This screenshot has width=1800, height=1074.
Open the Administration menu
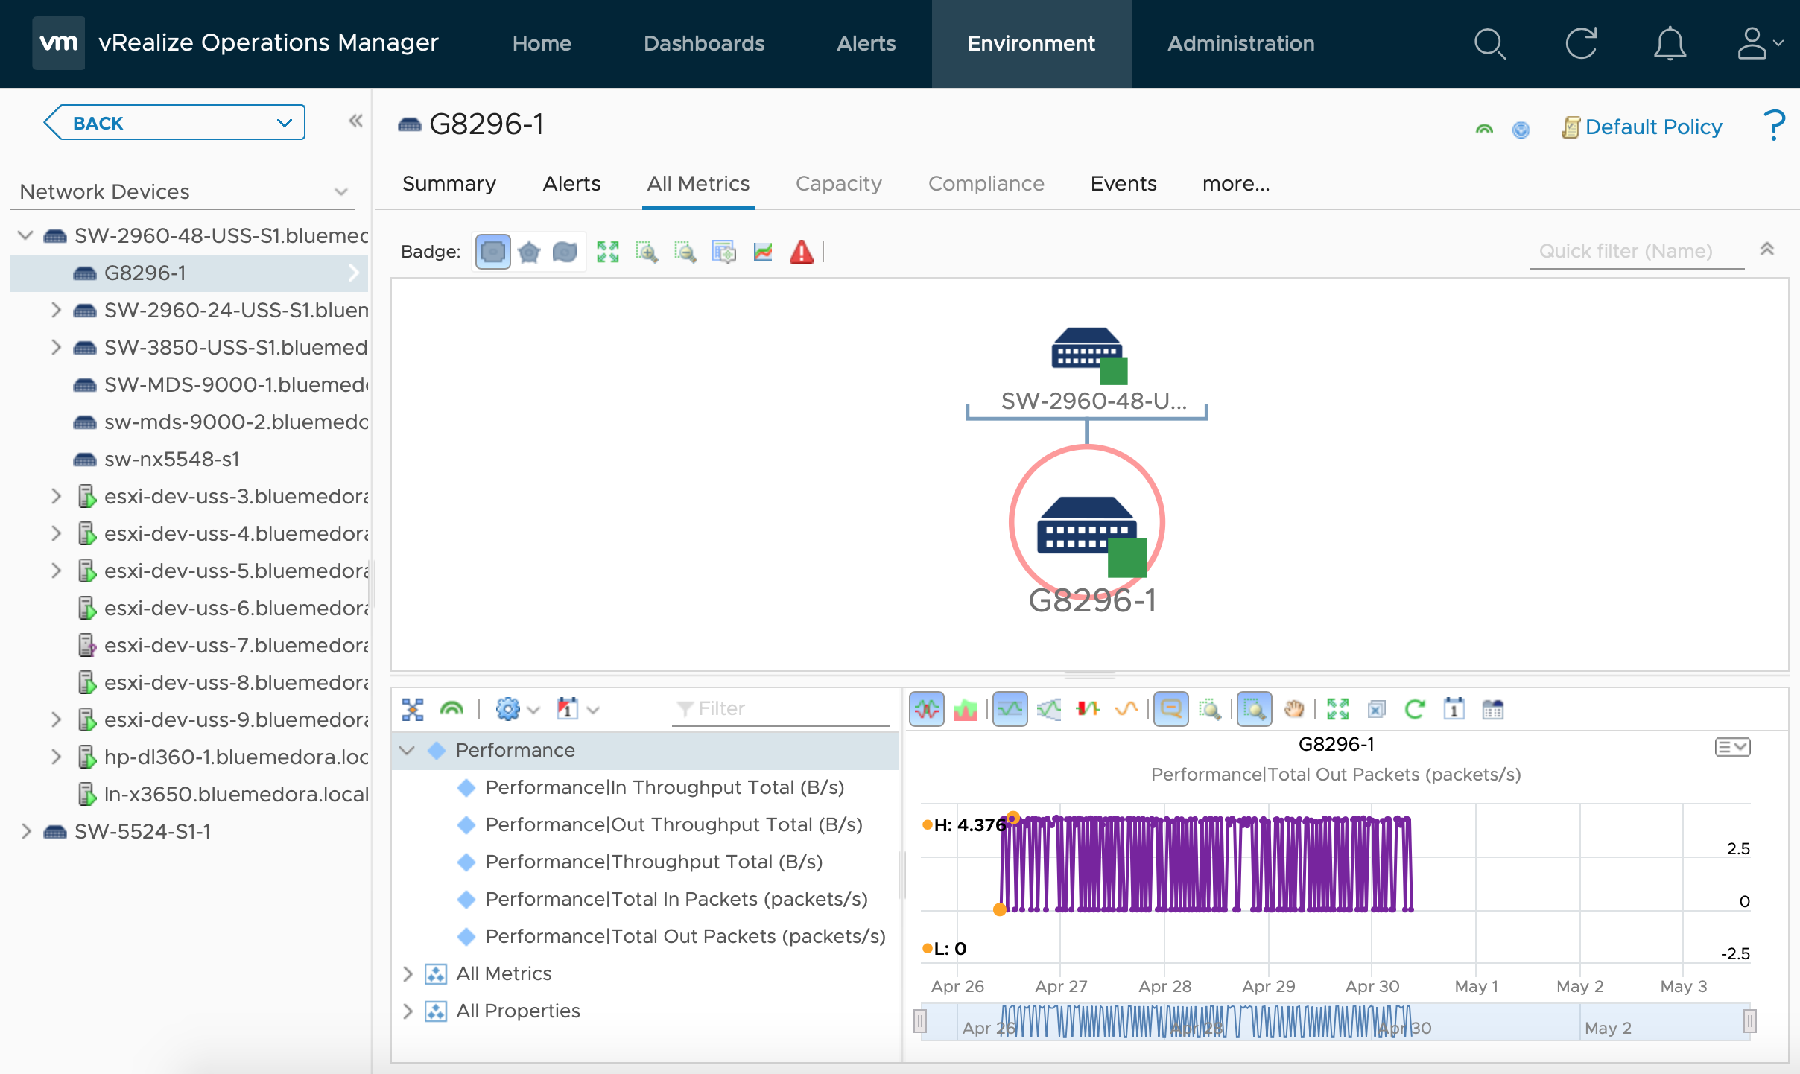[1240, 43]
